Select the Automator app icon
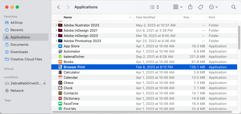Screen dimensions: 241x114 coord(60,51)
